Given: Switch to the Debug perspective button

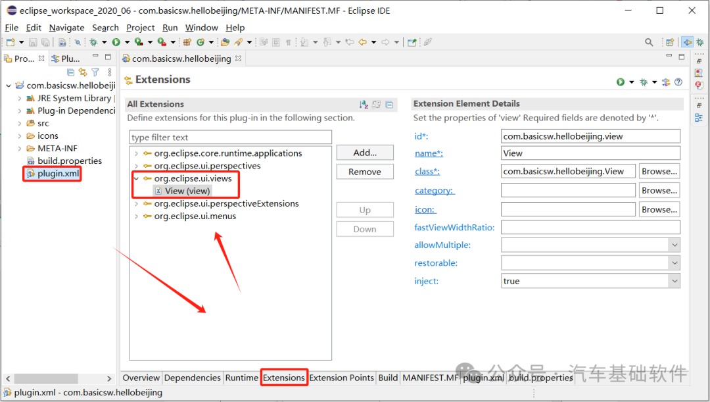Looking at the screenshot, I should point(700,42).
